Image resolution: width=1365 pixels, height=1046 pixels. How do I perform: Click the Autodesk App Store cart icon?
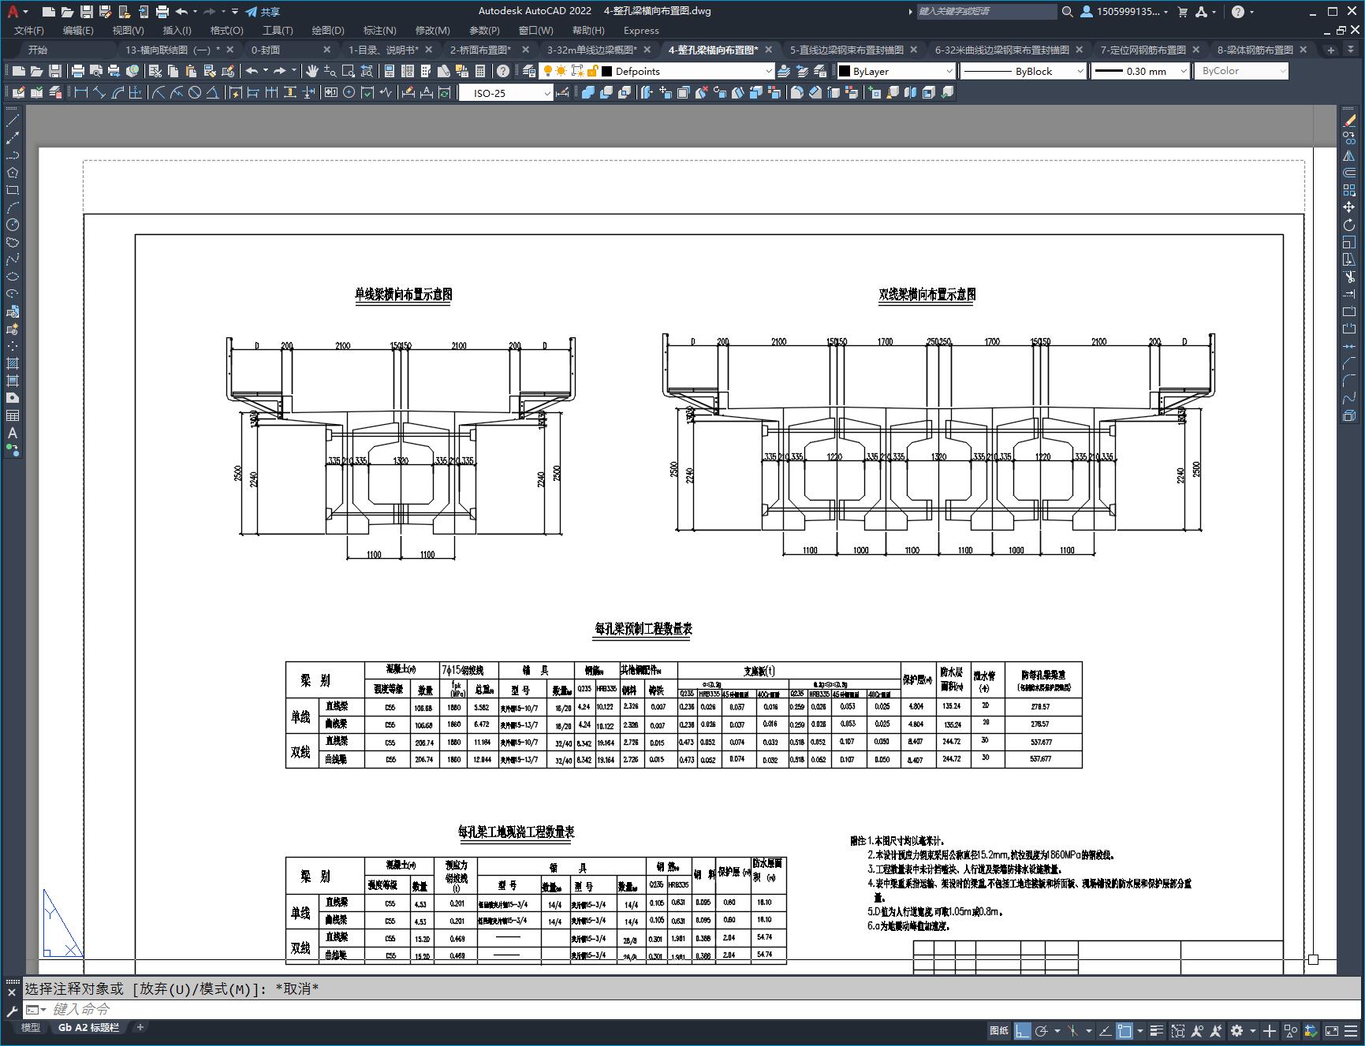(1182, 11)
